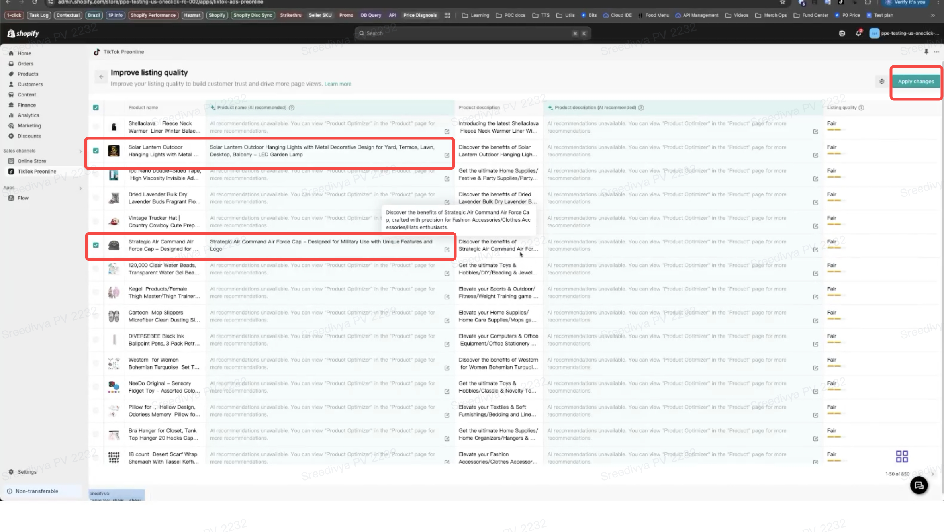The width and height of the screenshot is (944, 532).
Task: Click the info icon beside Product name (AI recommended)
Action: click(x=292, y=108)
